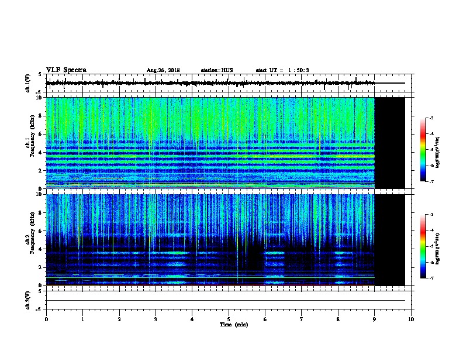463x358 pixels.
Task: Select the date label "Aug.26, 2018"
Action: pos(163,70)
